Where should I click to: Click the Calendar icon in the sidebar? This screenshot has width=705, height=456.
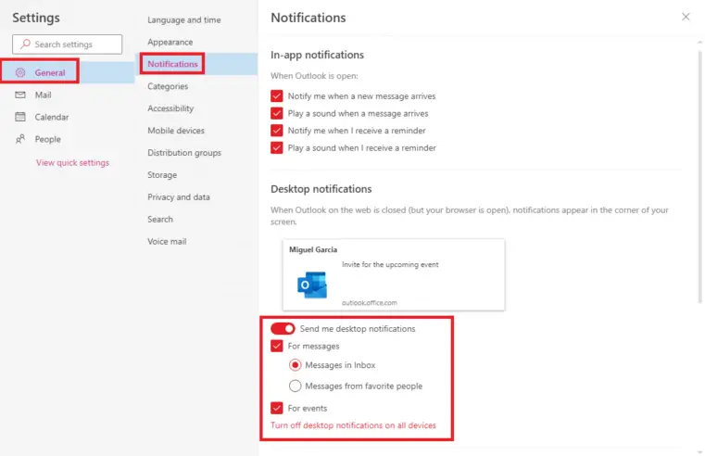point(20,117)
